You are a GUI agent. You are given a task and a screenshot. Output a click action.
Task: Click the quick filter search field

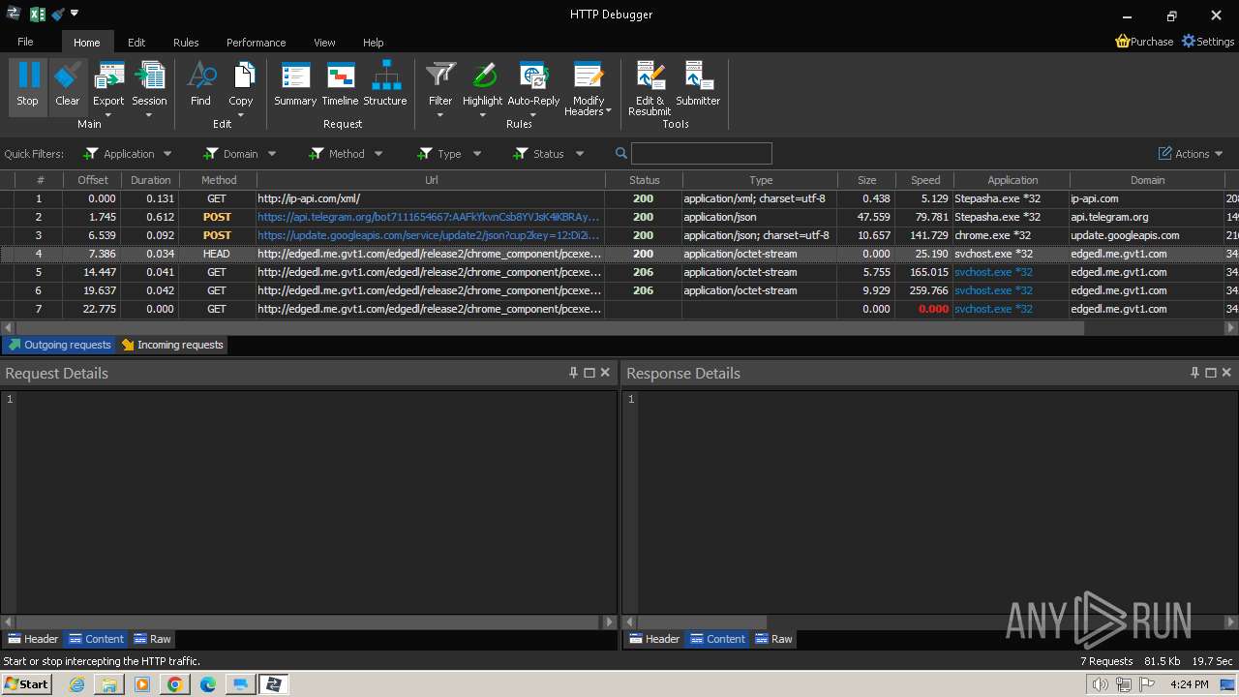click(702, 153)
